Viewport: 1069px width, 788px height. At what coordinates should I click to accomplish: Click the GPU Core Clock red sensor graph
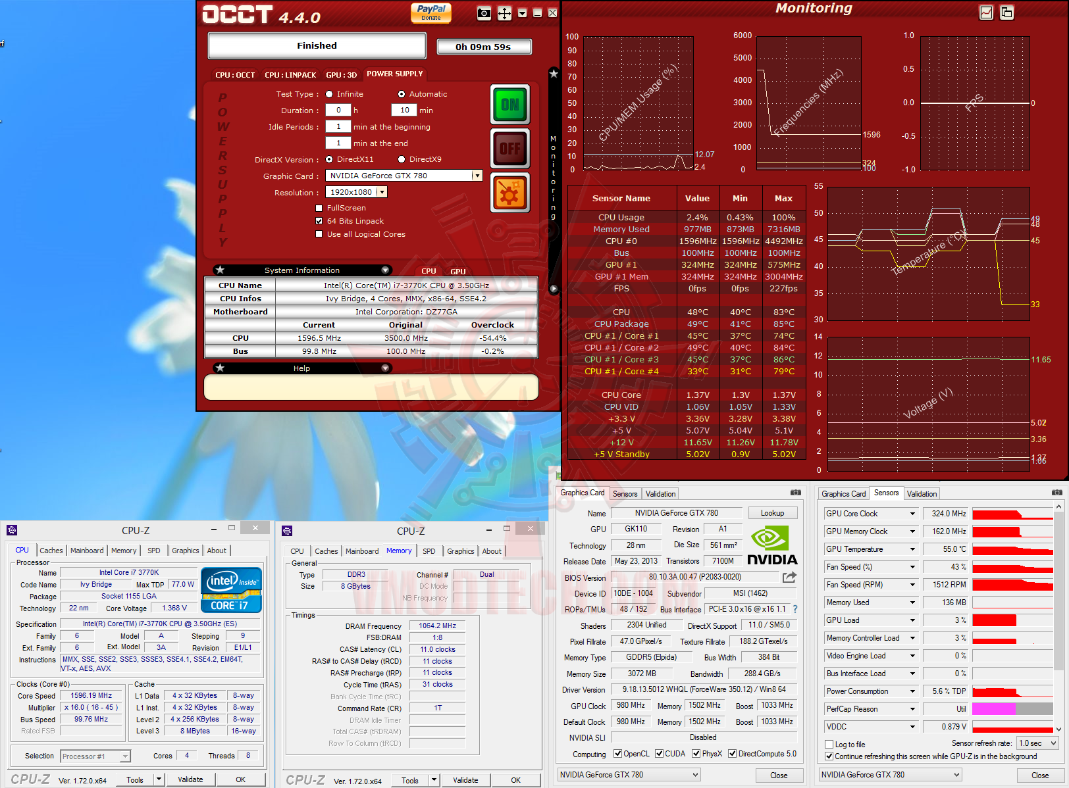(x=1012, y=514)
